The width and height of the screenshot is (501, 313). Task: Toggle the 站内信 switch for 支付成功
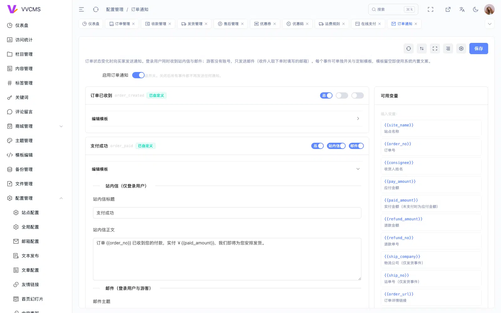coord(336,146)
